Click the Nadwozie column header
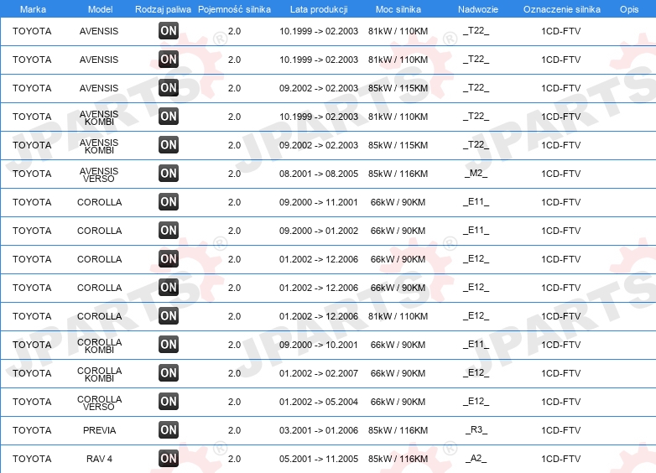The image size is (656, 473). pos(478,9)
